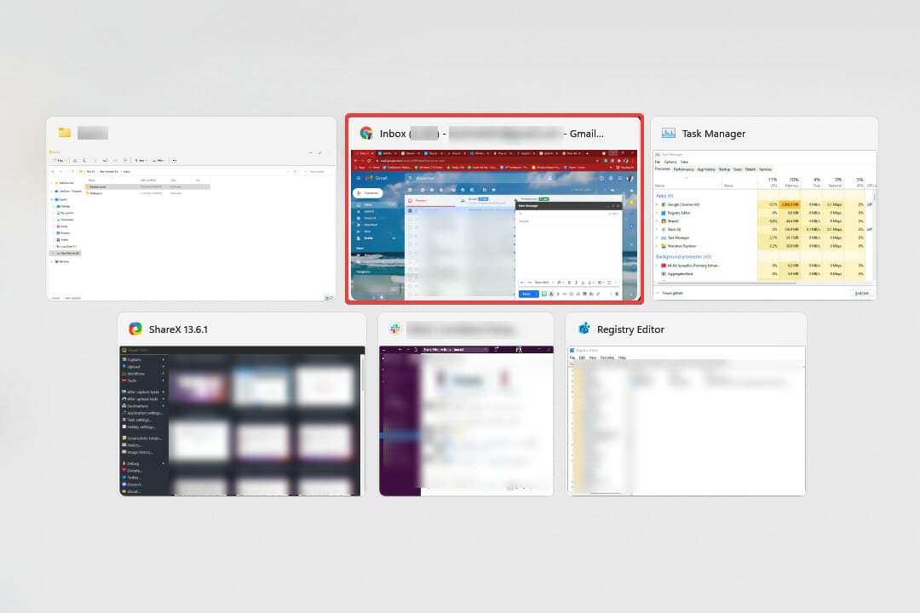Click Upload menu item in ShareX preview
This screenshot has width=920, height=613.
[x=142, y=367]
